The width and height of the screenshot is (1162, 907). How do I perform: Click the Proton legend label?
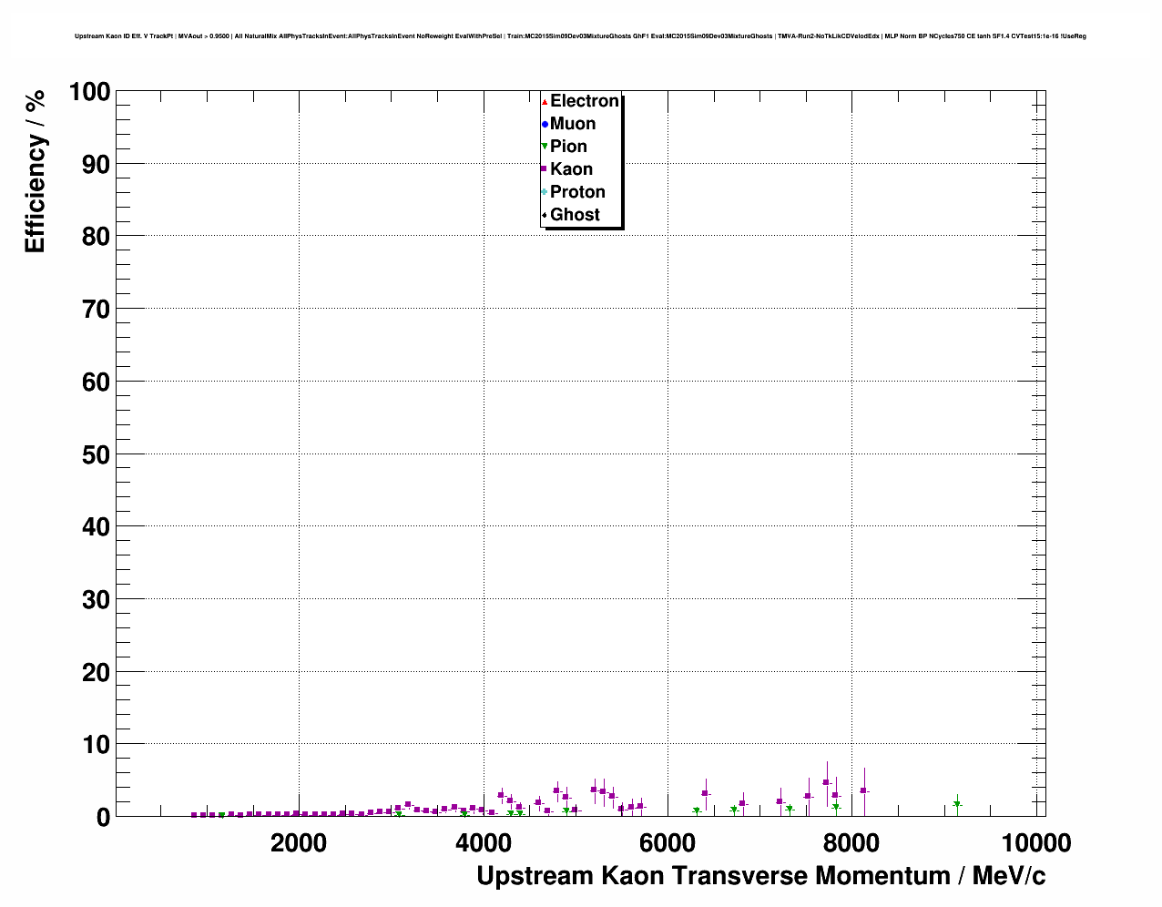577,192
